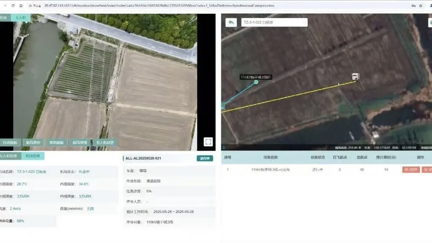This screenshot has height=243, width=432.
Task: Click the 自动返航 button on video
Action: tap(10, 142)
